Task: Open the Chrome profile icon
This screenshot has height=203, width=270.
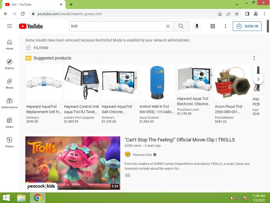Action: point(256,14)
